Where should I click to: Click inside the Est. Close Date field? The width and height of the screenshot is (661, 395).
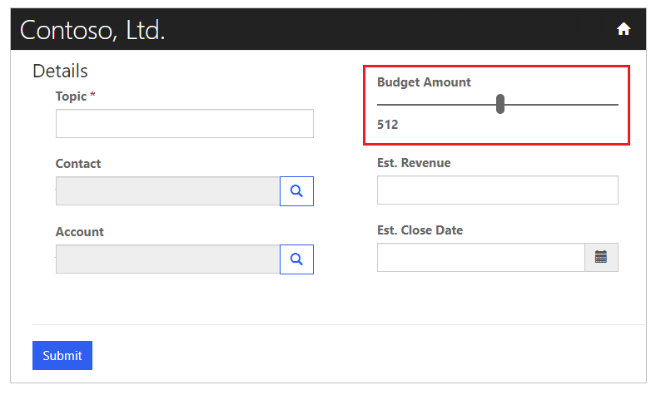[481, 257]
